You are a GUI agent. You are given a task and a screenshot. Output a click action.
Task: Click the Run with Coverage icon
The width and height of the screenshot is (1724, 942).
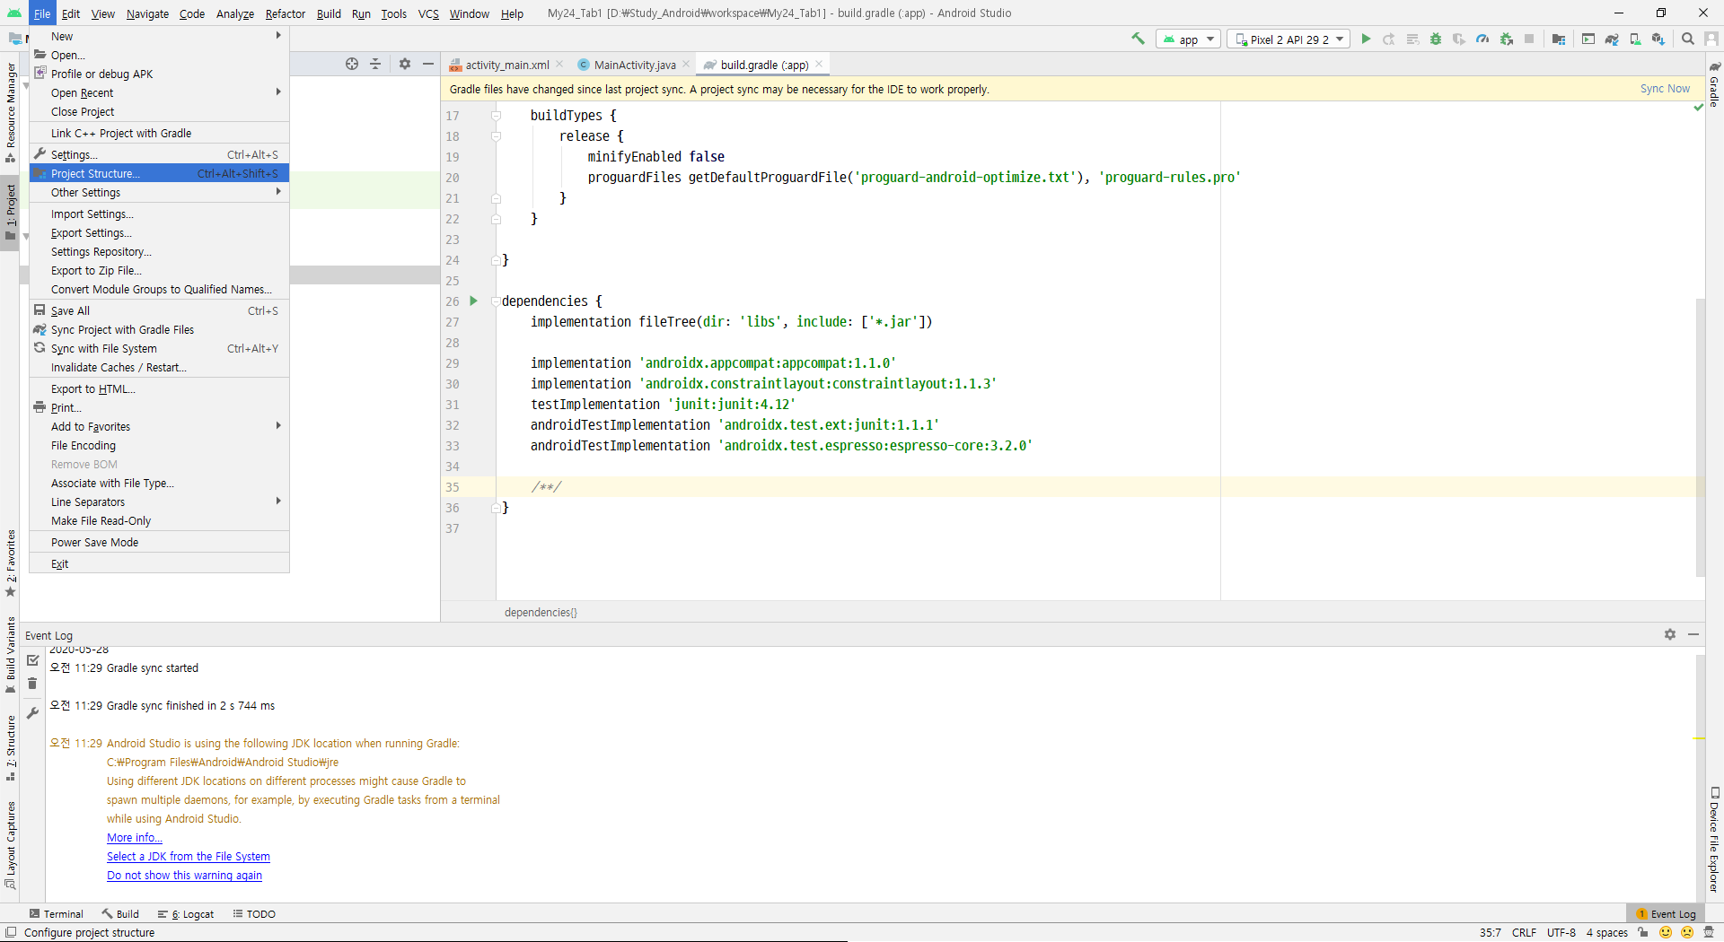(x=1459, y=39)
